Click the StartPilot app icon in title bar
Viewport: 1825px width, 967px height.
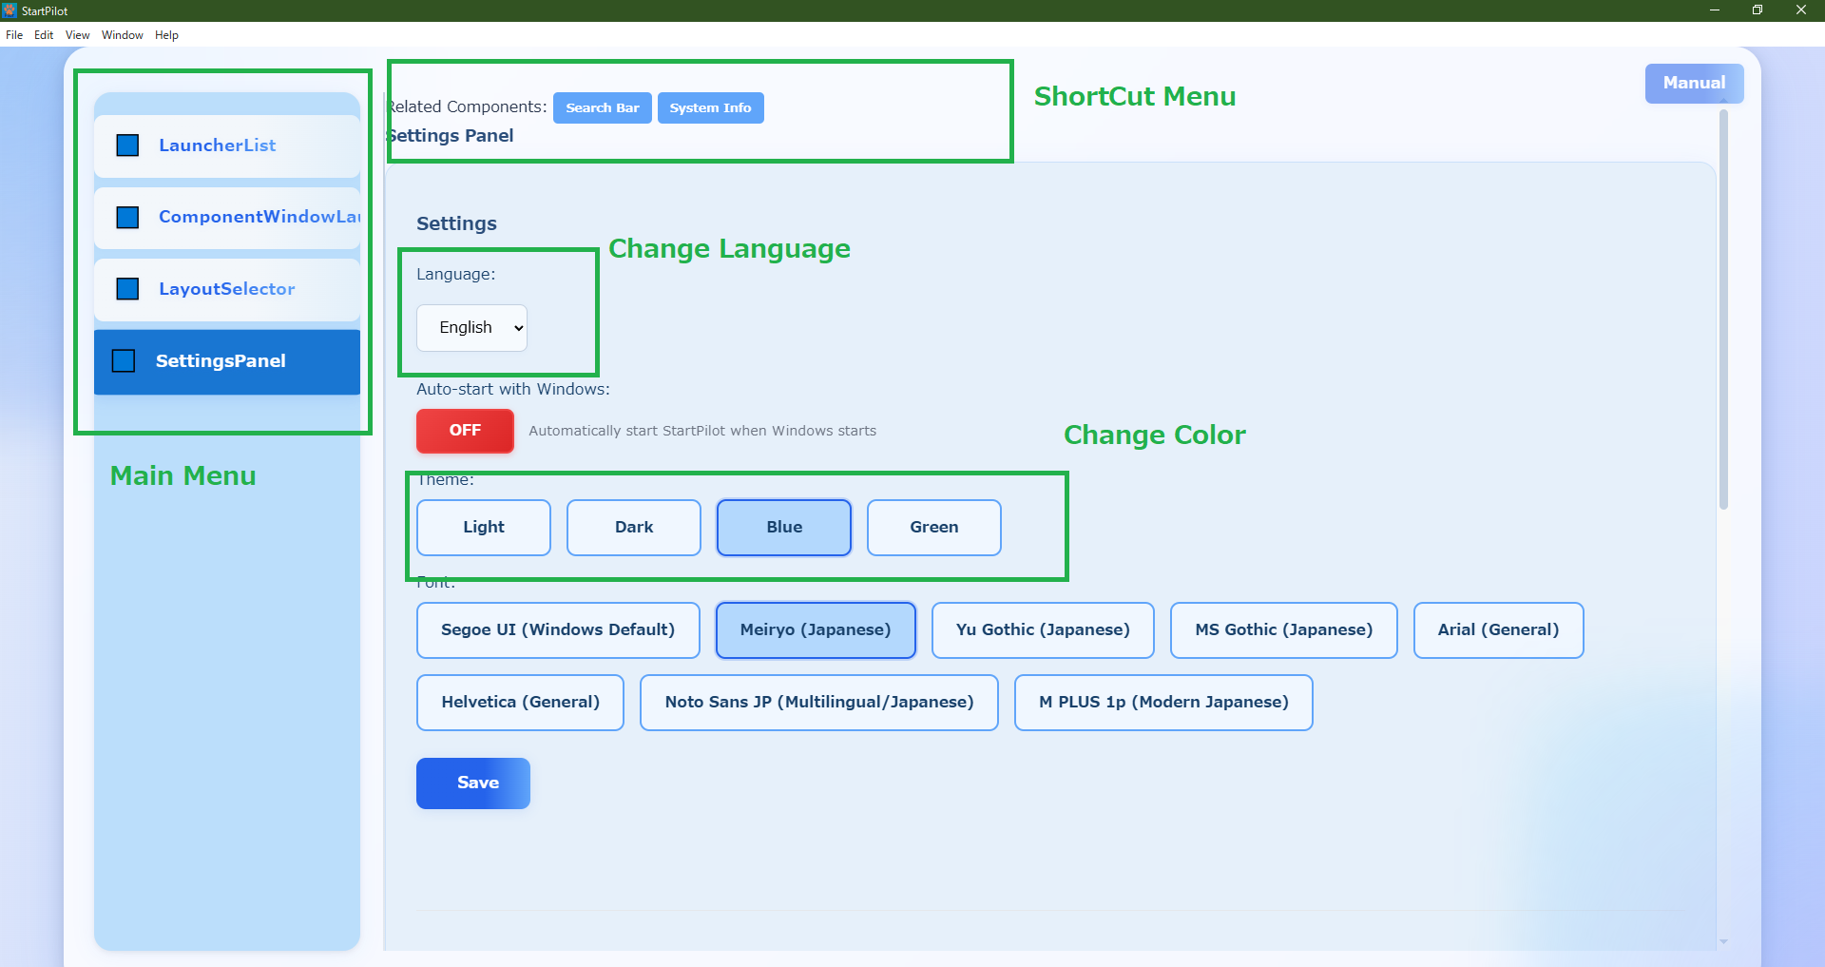(10, 10)
